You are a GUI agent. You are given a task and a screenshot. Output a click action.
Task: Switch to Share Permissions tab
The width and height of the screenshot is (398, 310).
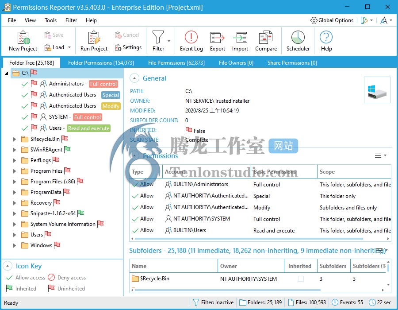click(x=292, y=63)
